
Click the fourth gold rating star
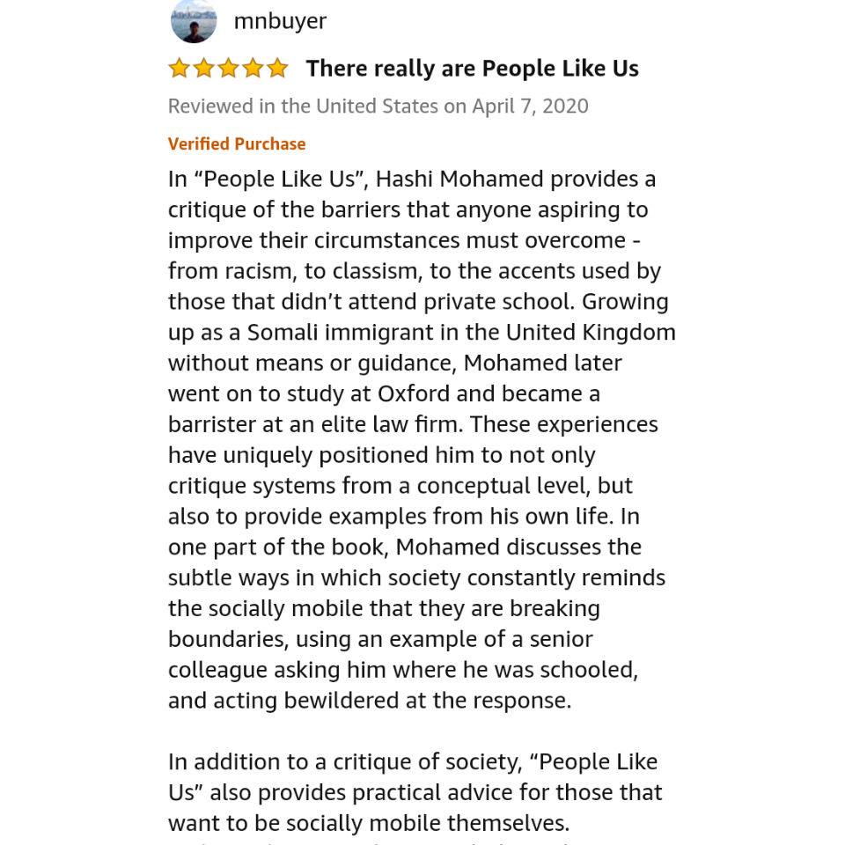coord(253,69)
